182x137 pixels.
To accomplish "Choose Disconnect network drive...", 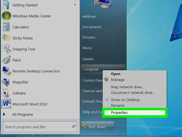I will coord(133,93).
